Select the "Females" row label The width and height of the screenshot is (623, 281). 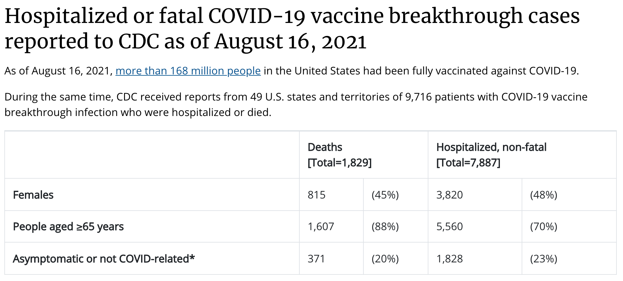click(33, 195)
